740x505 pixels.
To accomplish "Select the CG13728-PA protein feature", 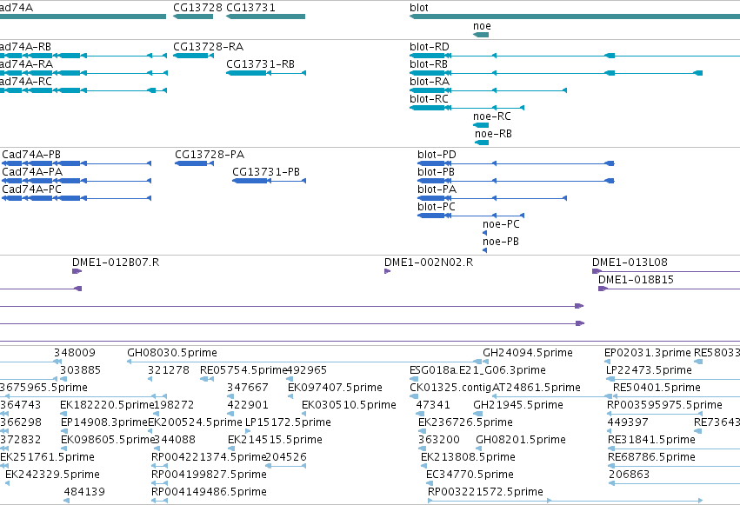I will coord(194,163).
